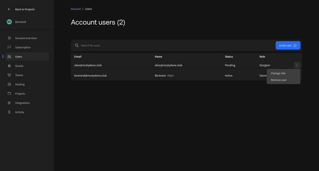Image resolution: width=319 pixels, height=171 pixels.
Task: Select bertrand@nicelydone.club email cell
Action: coord(90,76)
